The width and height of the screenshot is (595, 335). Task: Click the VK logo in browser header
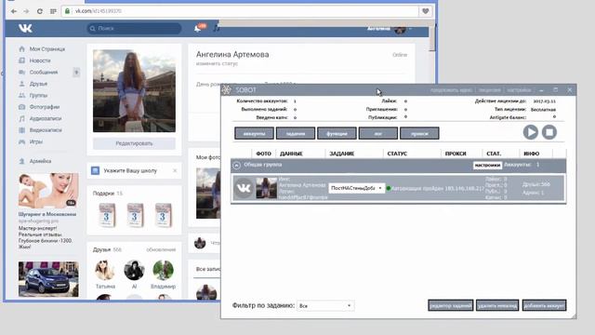pyautogui.click(x=25, y=28)
